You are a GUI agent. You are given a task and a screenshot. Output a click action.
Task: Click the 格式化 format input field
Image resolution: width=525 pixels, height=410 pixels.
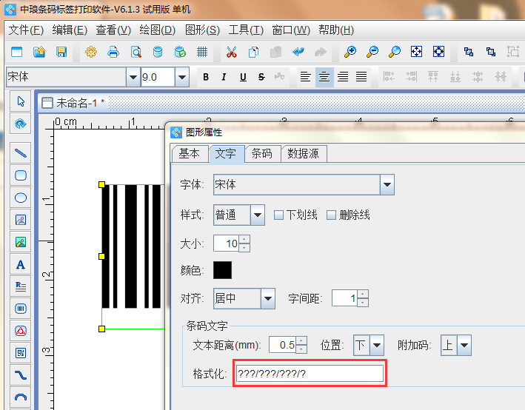pos(309,374)
